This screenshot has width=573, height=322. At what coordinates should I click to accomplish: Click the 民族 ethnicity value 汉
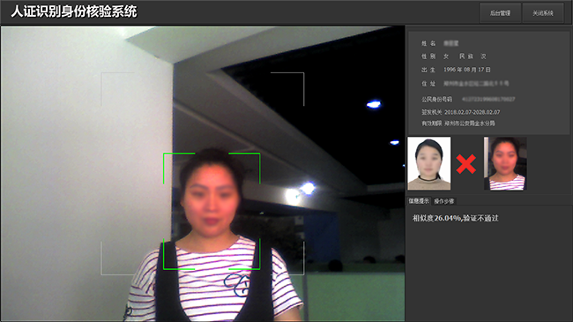pyautogui.click(x=483, y=56)
